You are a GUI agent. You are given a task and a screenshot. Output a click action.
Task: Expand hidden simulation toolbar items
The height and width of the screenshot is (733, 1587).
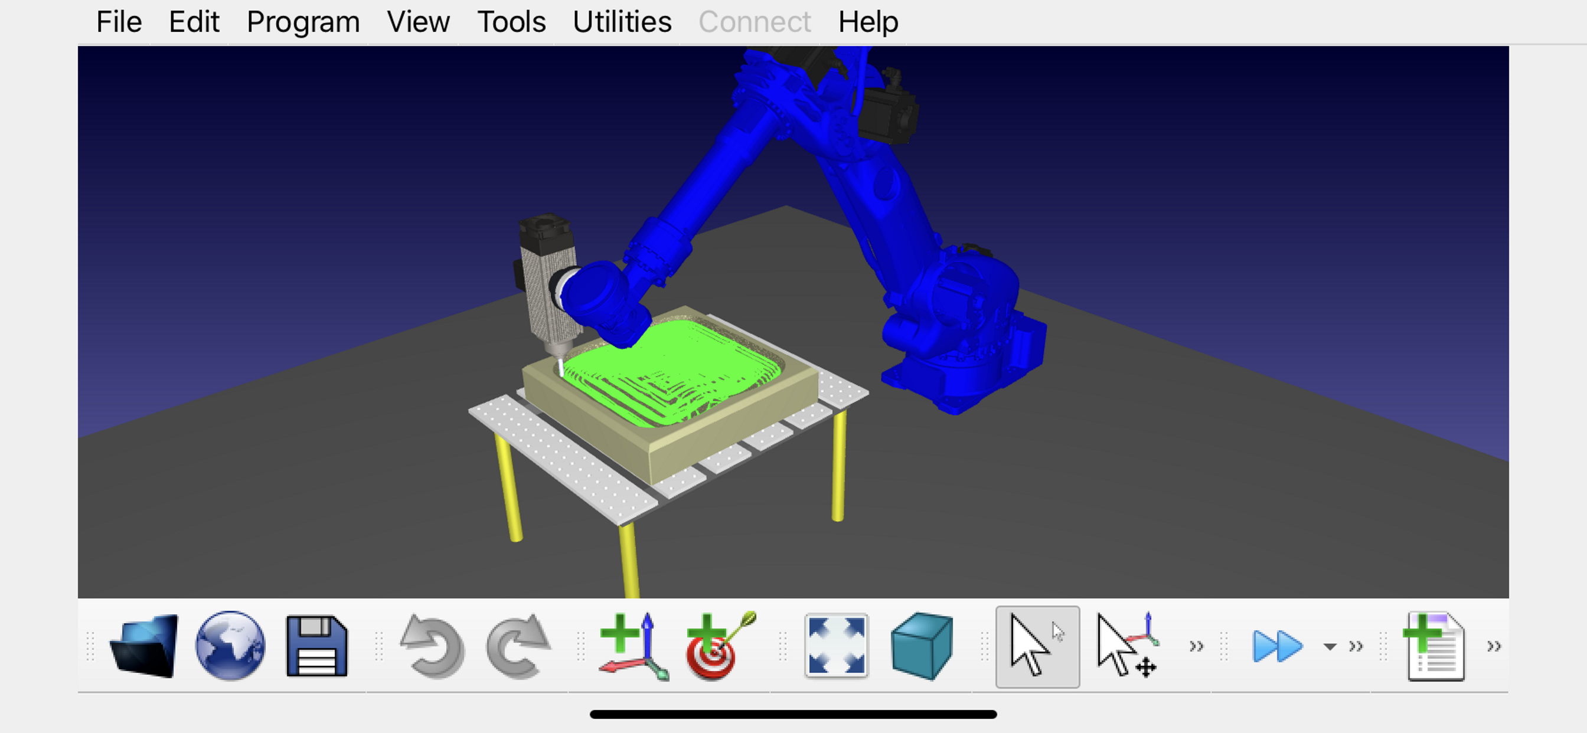[x=1356, y=646]
